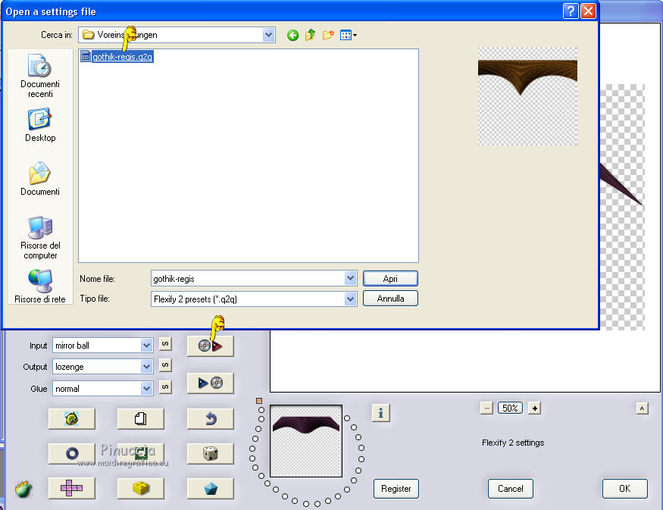This screenshot has width=663, height=510.
Task: Open Desktop in places bar
Action: click(40, 126)
